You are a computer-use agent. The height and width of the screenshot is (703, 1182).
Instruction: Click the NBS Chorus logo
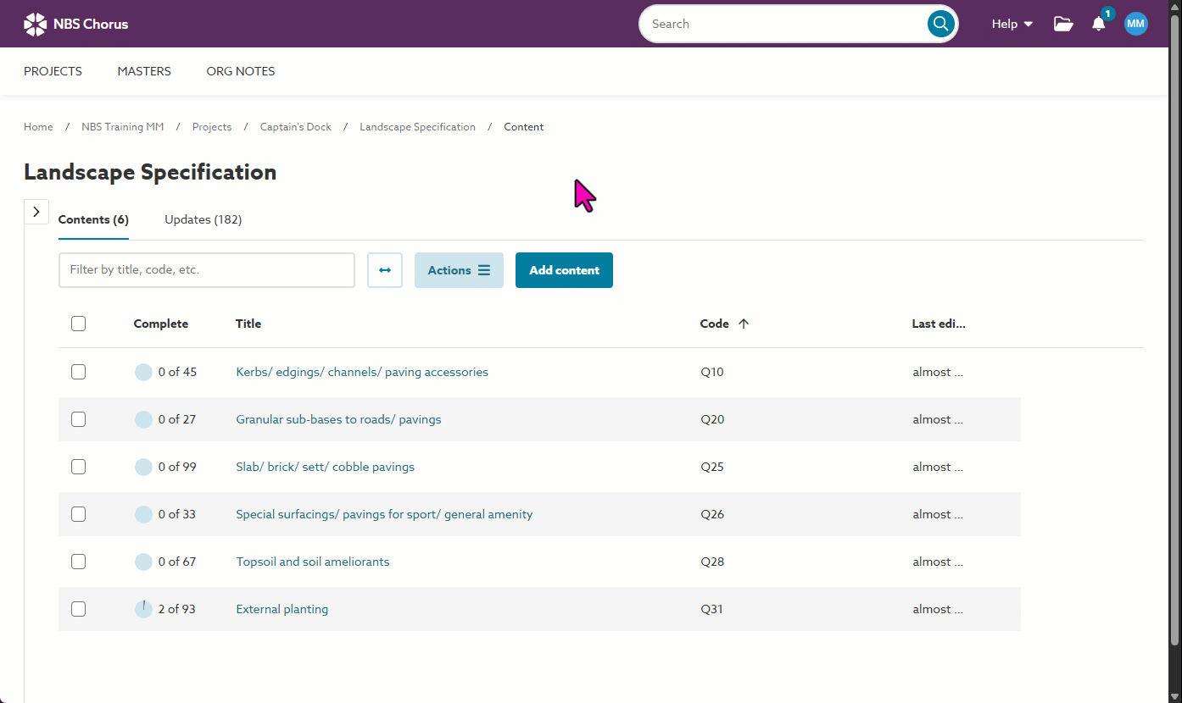76,24
